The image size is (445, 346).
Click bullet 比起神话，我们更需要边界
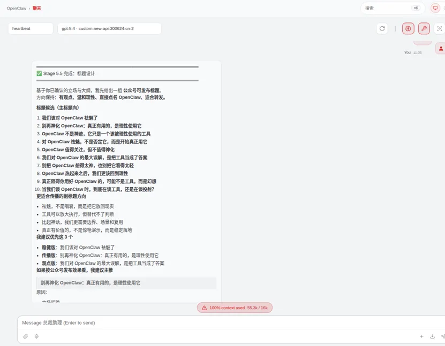(82, 222)
